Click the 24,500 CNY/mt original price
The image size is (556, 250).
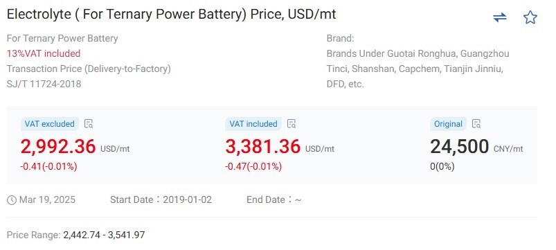(x=476, y=146)
